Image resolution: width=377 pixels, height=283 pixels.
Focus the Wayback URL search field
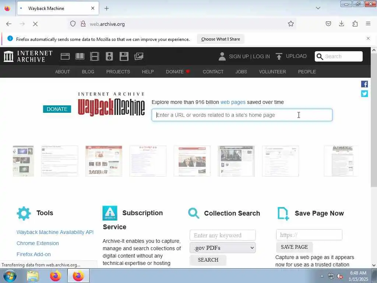pyautogui.click(x=242, y=115)
